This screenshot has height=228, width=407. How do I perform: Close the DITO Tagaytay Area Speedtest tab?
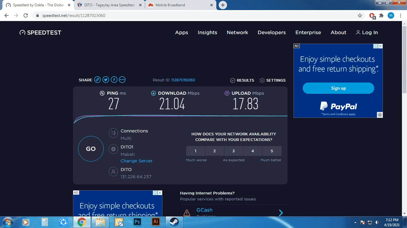tap(140, 5)
